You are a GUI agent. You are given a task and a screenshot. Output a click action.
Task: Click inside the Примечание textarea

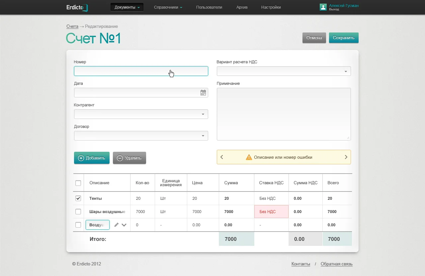coord(284,114)
